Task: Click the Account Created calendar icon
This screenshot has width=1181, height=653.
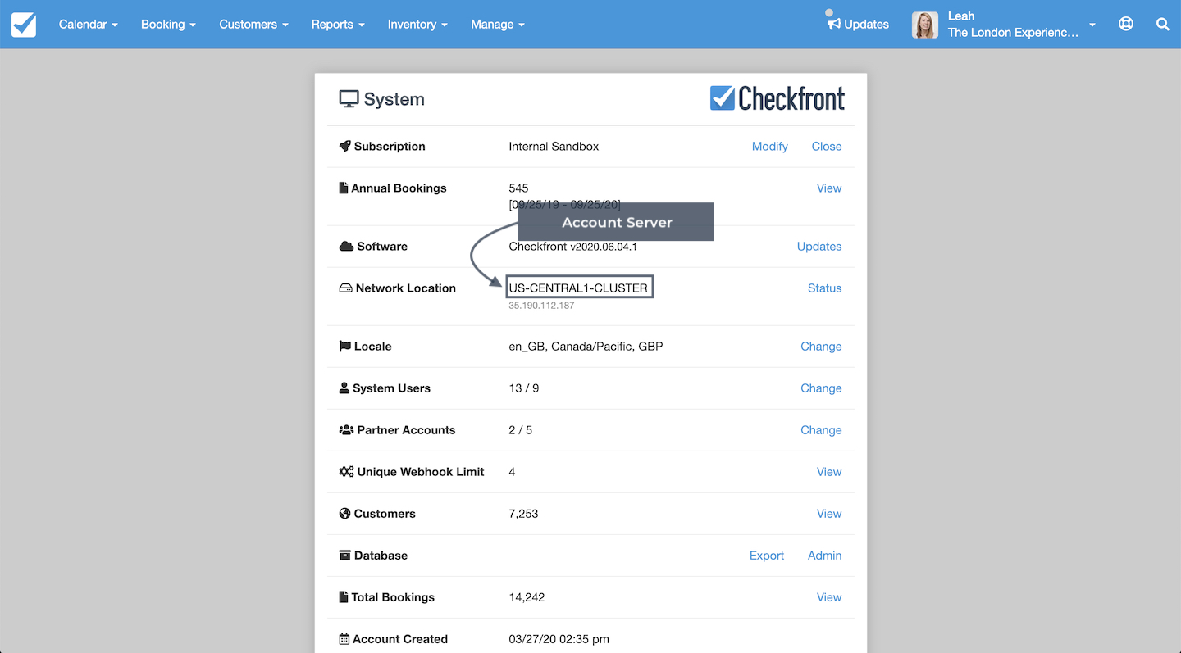Action: [x=344, y=638]
